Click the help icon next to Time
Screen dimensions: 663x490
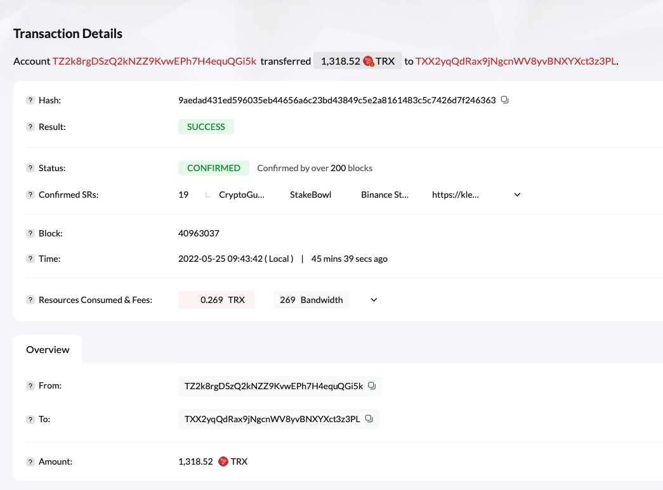[30, 259]
